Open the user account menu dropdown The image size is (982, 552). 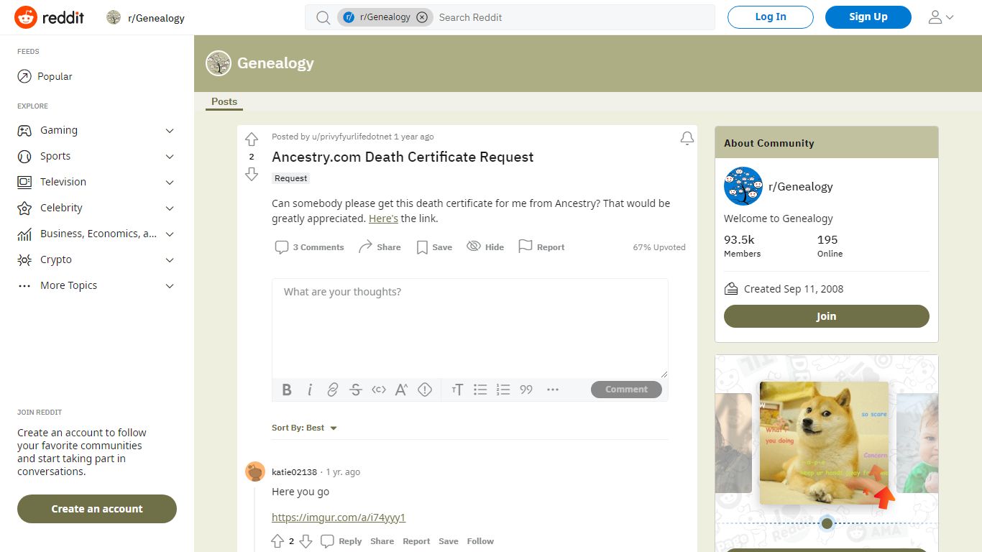941,17
